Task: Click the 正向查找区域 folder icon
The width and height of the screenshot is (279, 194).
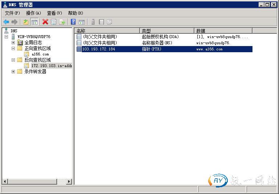Action: tap(20, 48)
